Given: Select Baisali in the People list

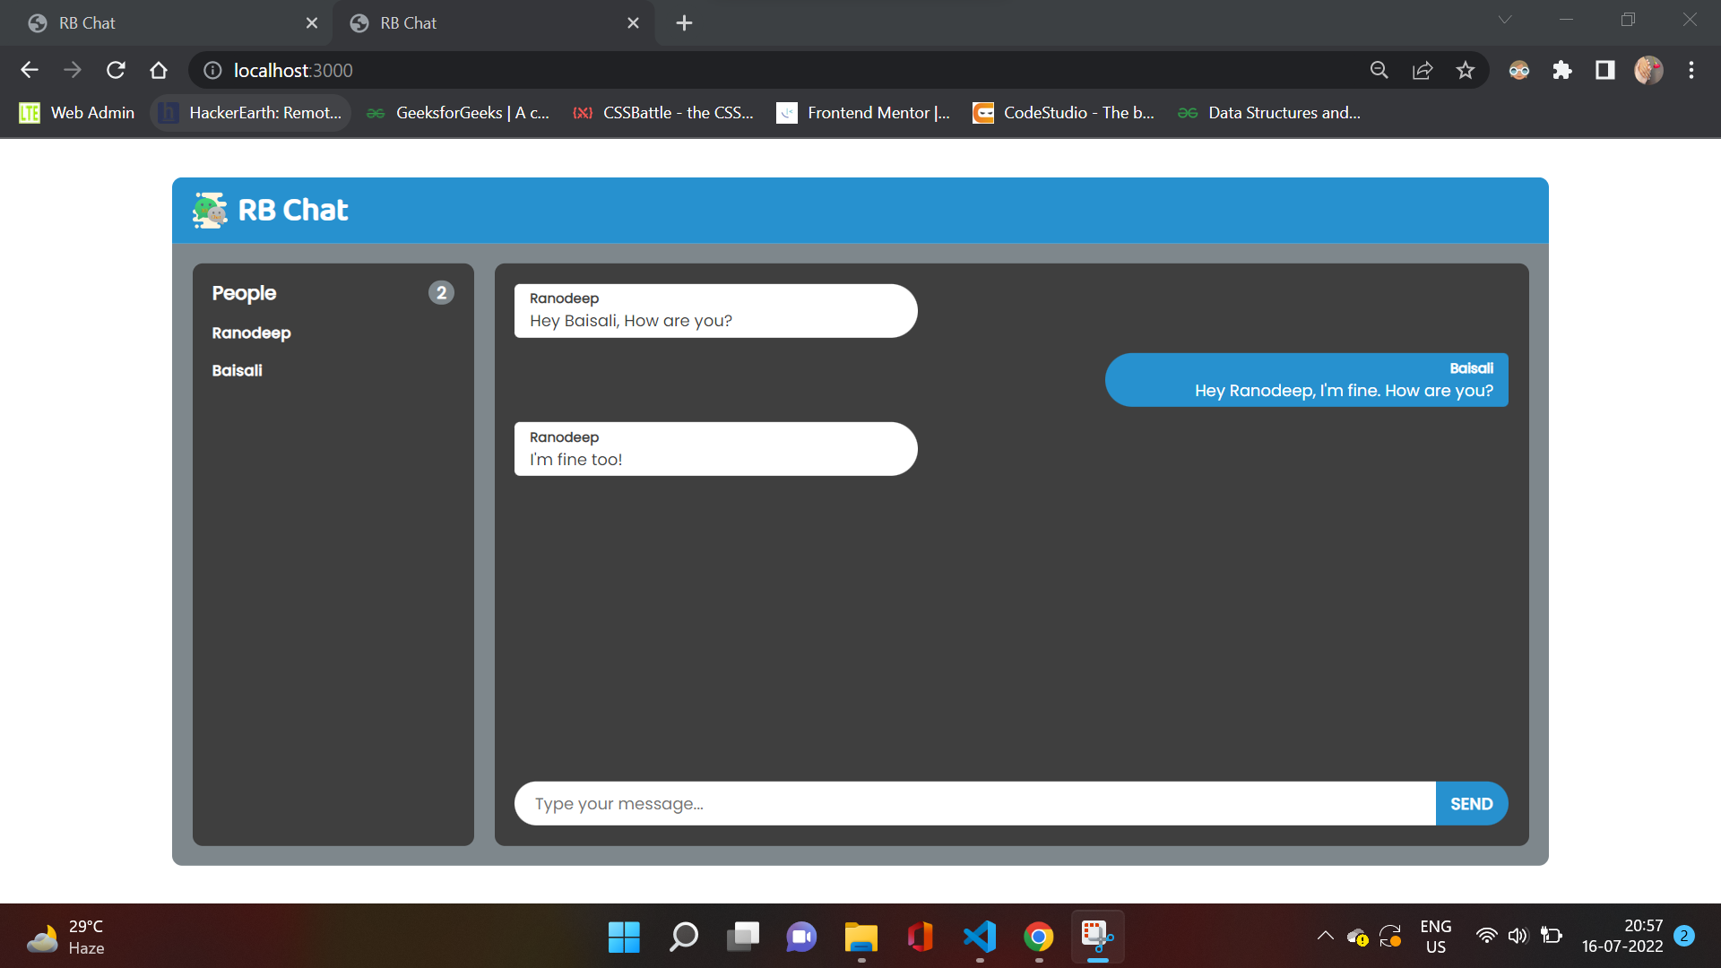Looking at the screenshot, I should (x=237, y=370).
